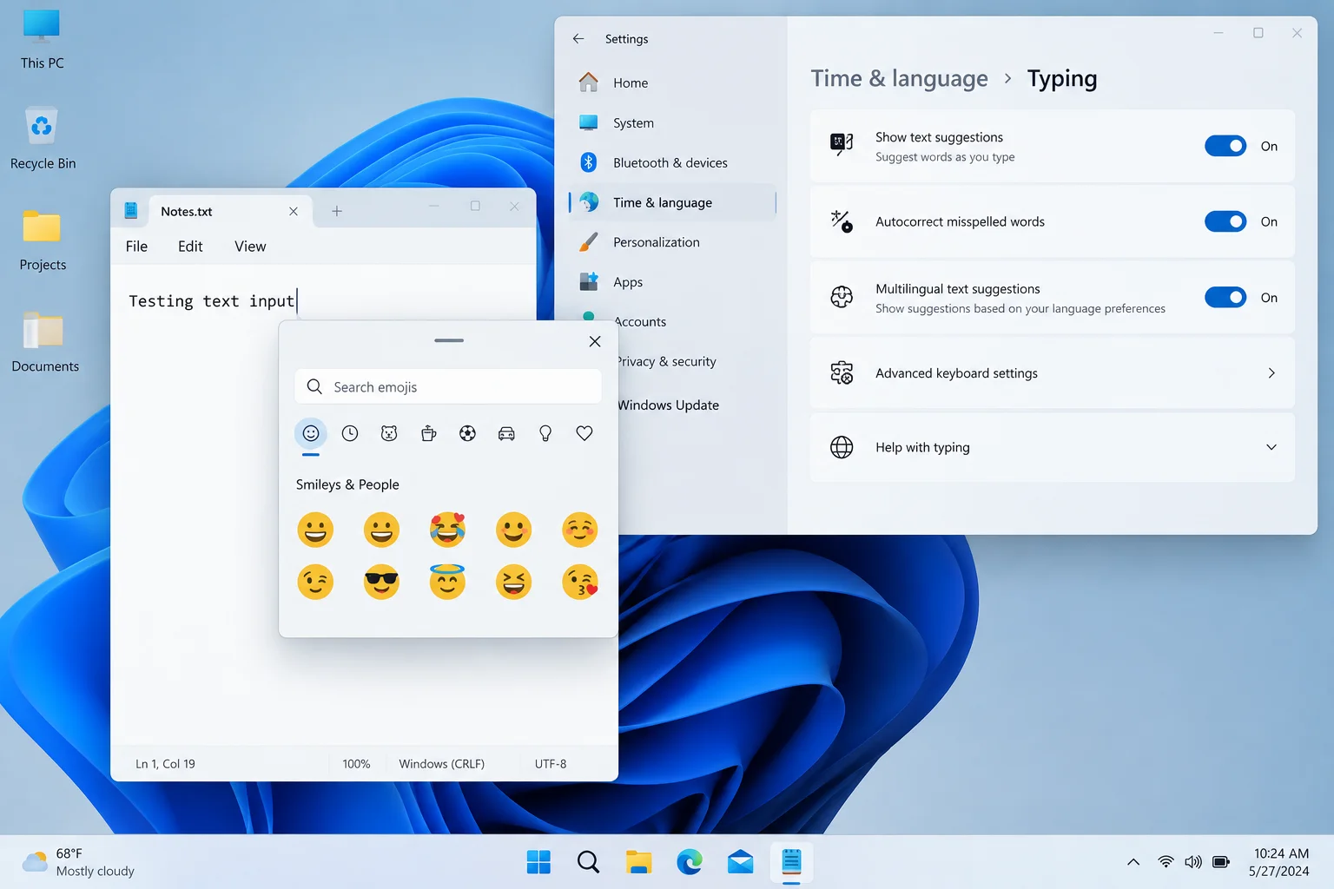
Task: Open the Notepad View menu
Action: (x=250, y=247)
